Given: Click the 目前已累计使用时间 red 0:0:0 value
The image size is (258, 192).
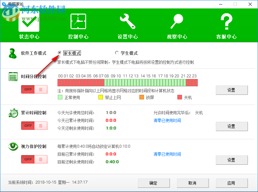Looking at the screenshot, I should pos(111,154).
